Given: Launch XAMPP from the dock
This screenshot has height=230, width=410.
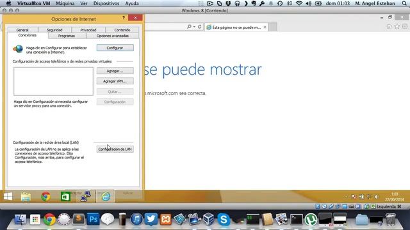Looking at the screenshot, I should pos(165,219).
